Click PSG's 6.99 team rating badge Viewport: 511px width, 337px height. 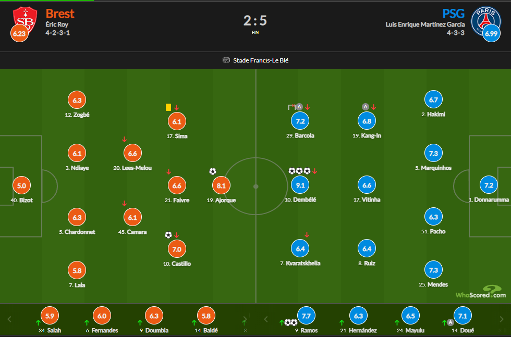491,33
